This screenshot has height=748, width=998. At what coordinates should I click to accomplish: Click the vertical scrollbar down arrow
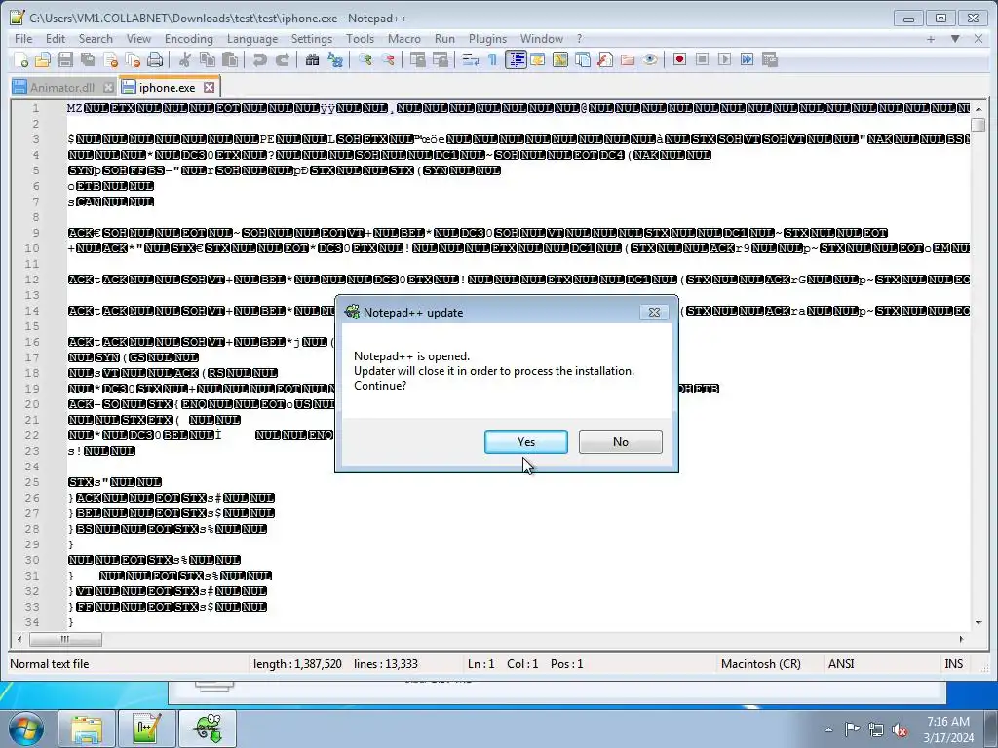pos(979,623)
